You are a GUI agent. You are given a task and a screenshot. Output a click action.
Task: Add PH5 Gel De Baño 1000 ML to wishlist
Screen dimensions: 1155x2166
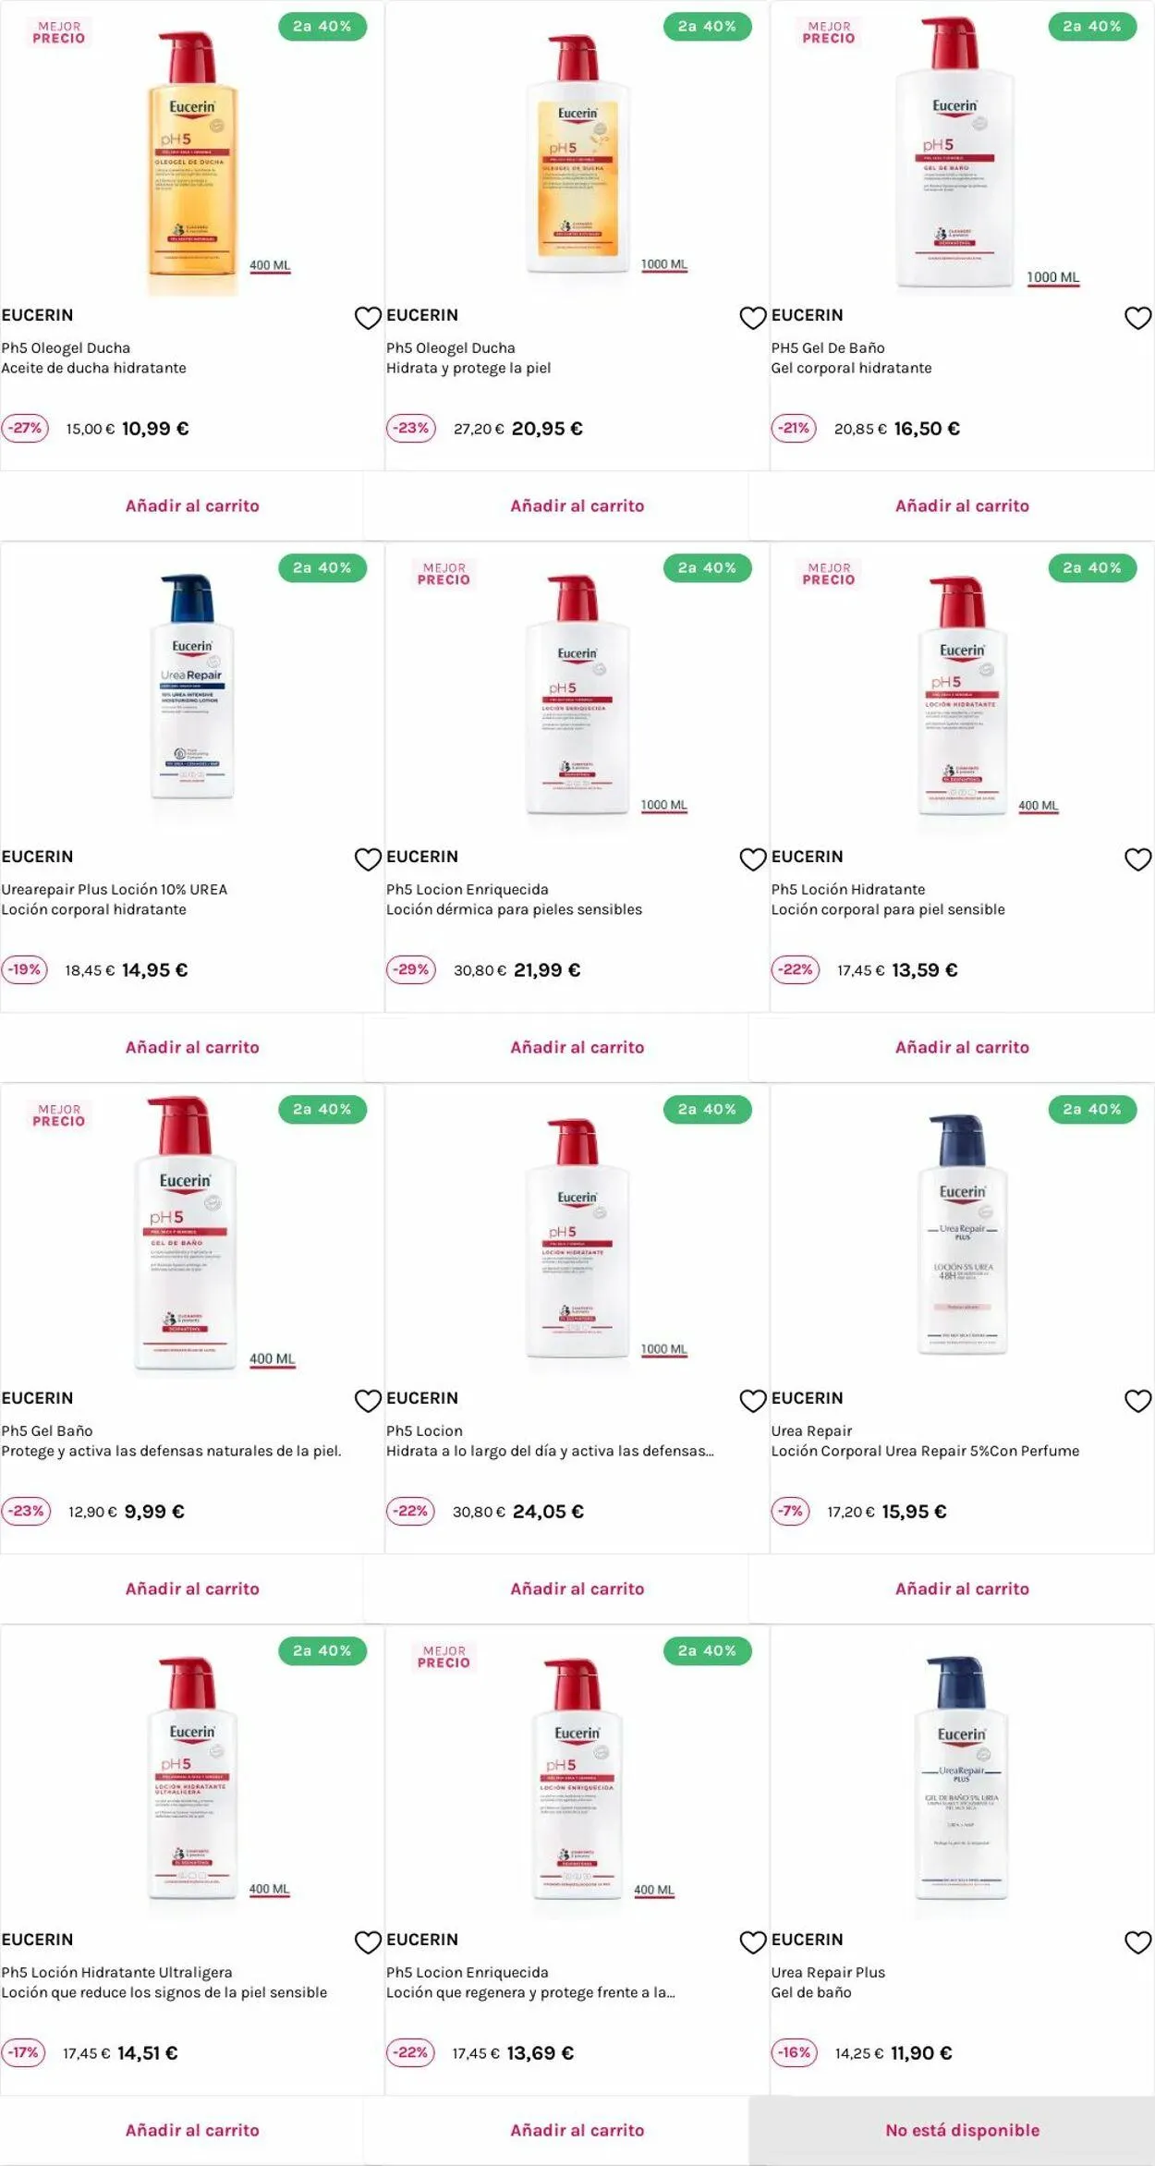click(1137, 318)
